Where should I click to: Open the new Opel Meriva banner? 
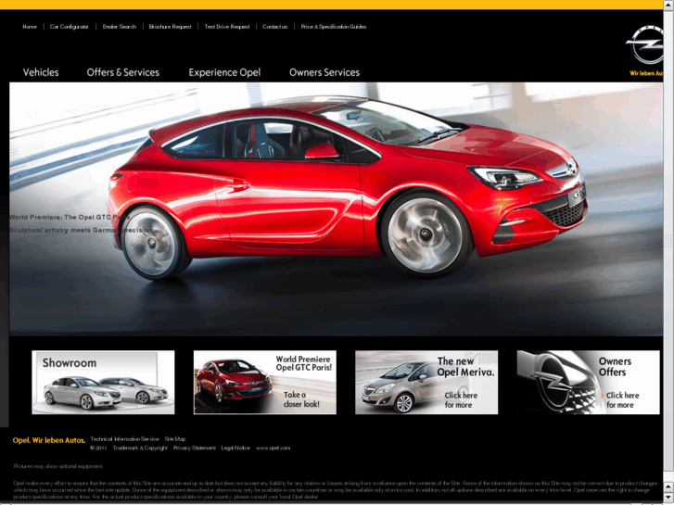coord(426,382)
